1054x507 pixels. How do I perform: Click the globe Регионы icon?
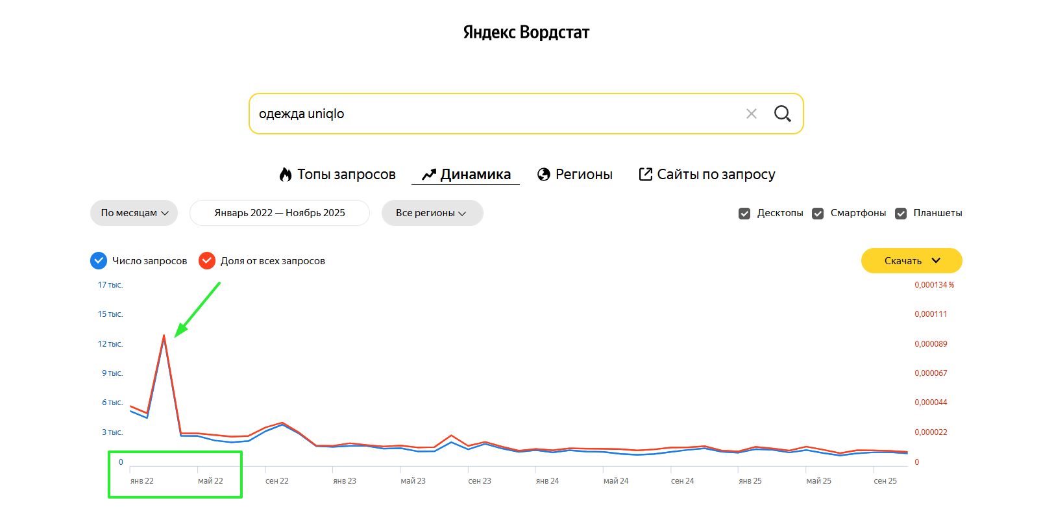tap(544, 174)
